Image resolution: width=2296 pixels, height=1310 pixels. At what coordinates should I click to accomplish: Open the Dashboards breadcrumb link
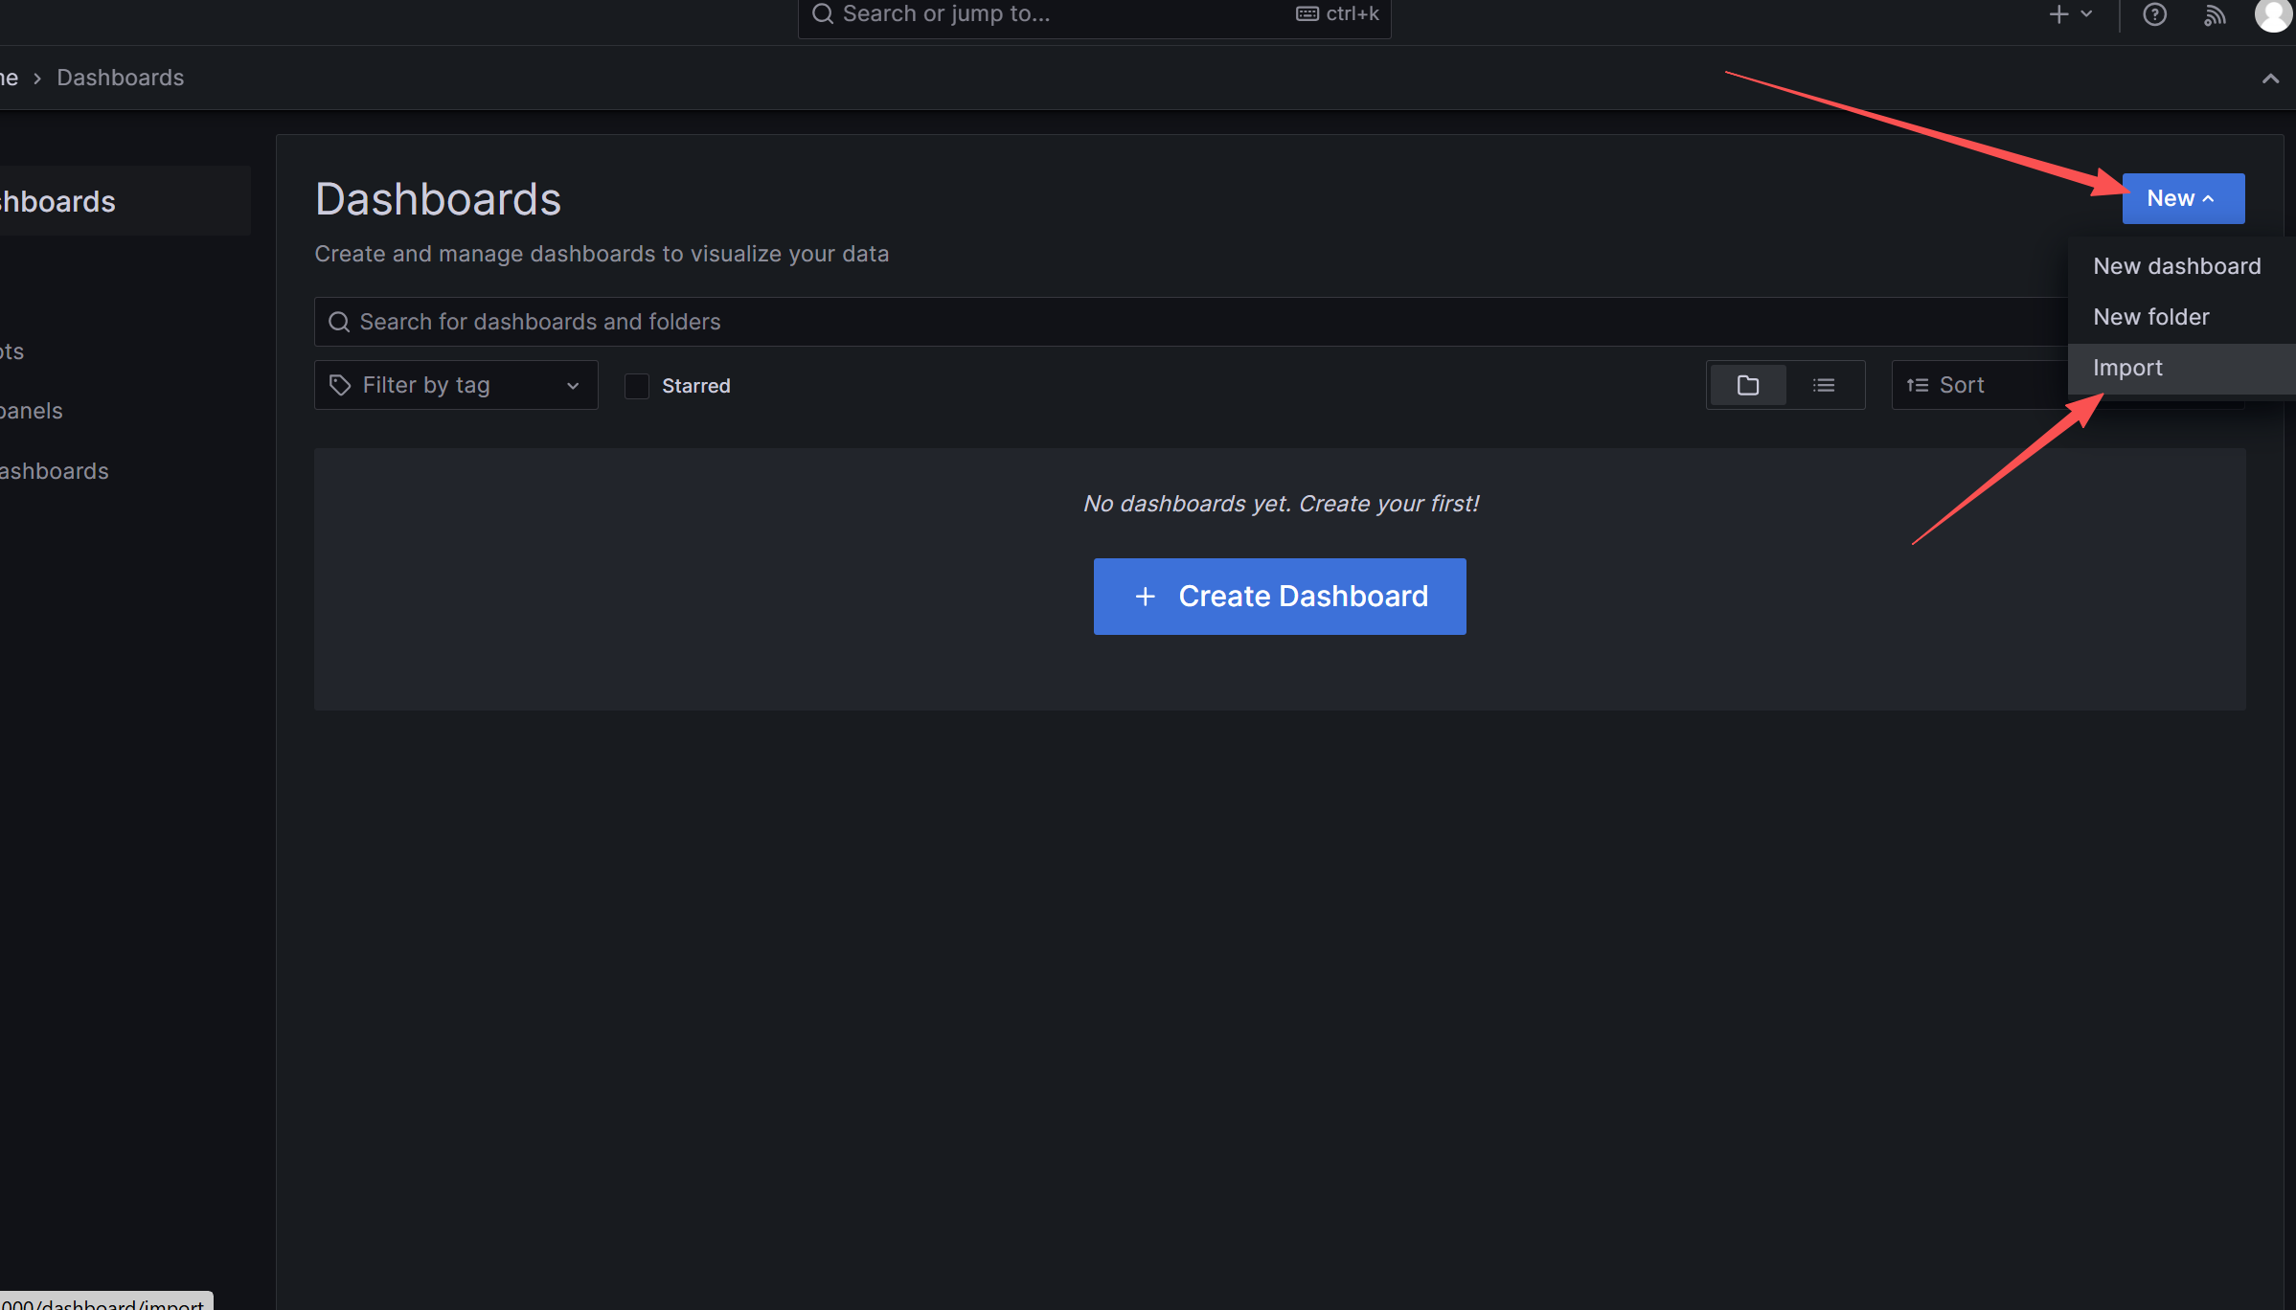120,78
